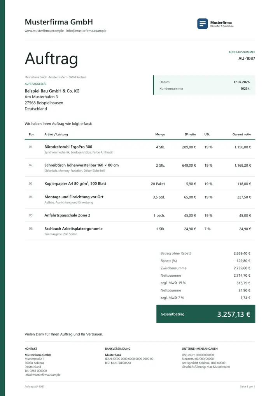The image size is (280, 396).
Task: Click quantity 20 Paket
Action: tap(158, 184)
